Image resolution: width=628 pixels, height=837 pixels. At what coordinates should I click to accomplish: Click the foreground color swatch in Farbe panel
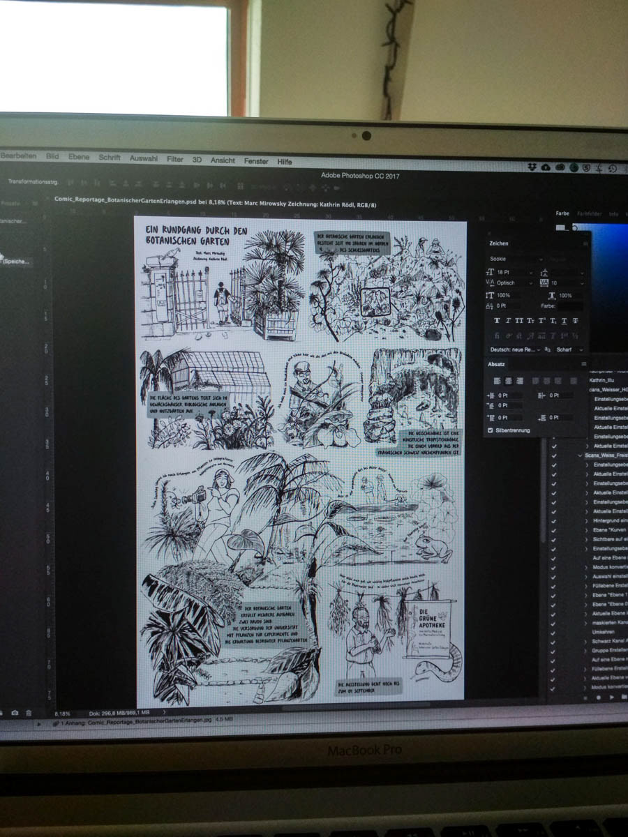(x=560, y=227)
